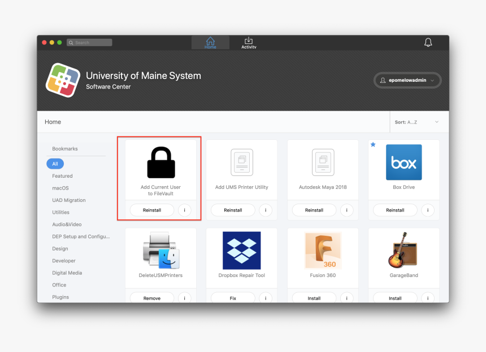Show info for GarageBand
The image size is (486, 352).
tap(428, 297)
